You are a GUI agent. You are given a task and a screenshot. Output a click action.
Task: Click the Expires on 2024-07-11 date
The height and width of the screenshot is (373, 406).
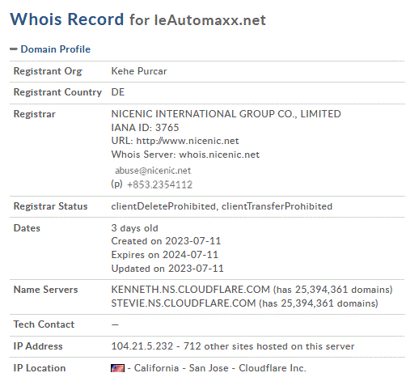coord(165,255)
